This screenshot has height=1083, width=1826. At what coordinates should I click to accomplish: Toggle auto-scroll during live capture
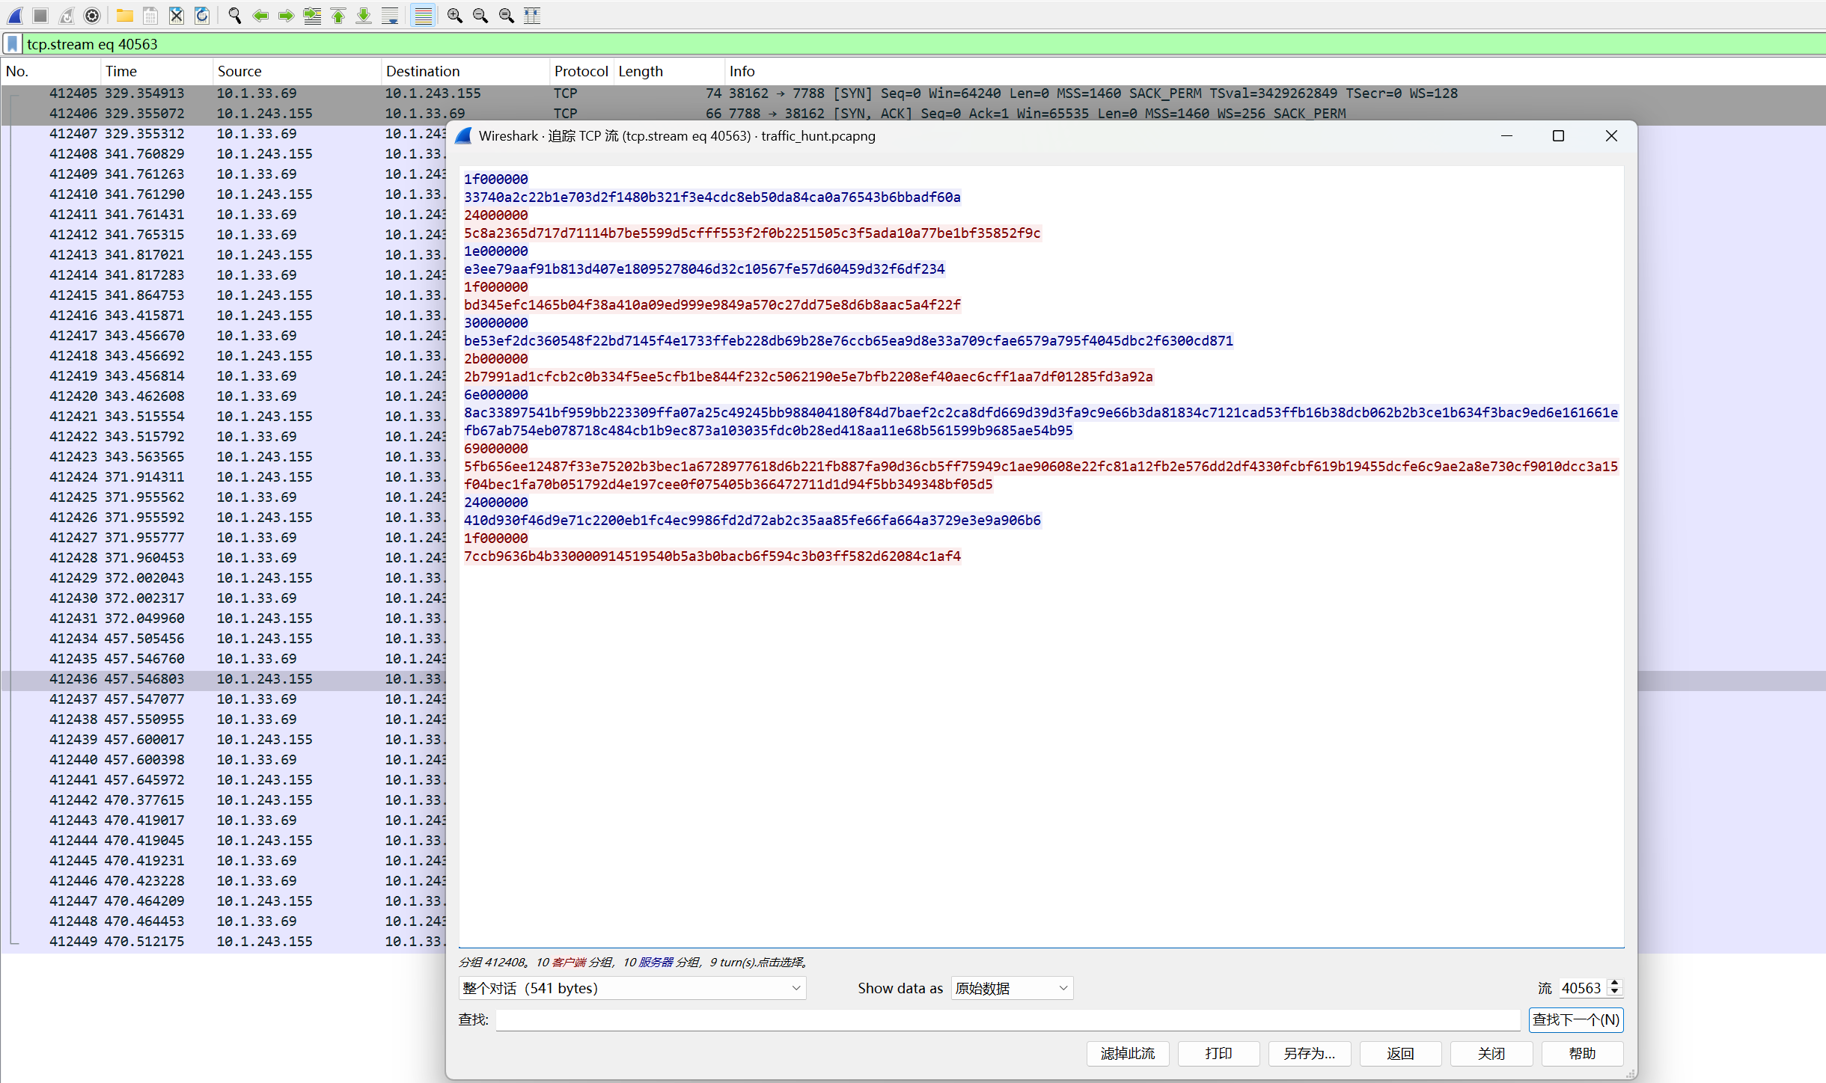(390, 15)
